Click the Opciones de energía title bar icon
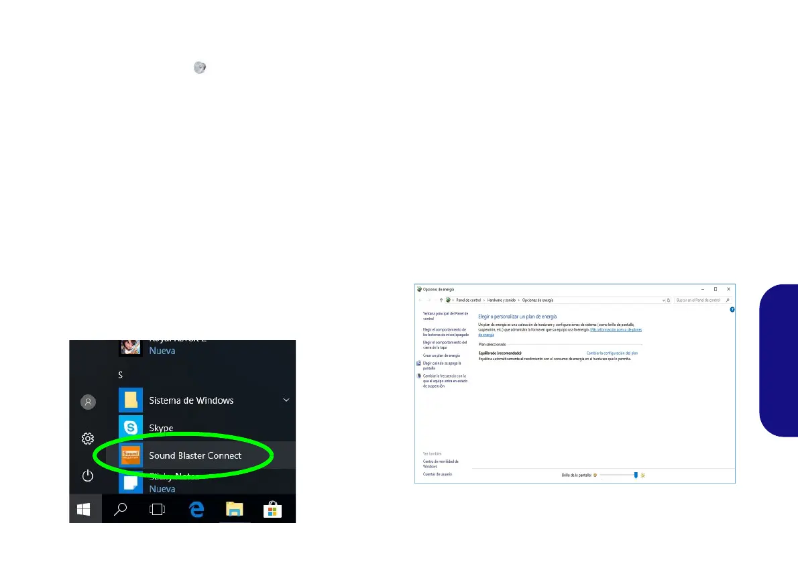The image size is (798, 562). point(419,289)
